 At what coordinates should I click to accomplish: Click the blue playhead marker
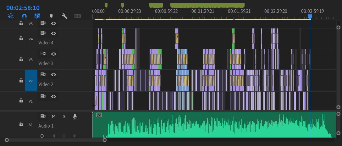tap(310, 17)
